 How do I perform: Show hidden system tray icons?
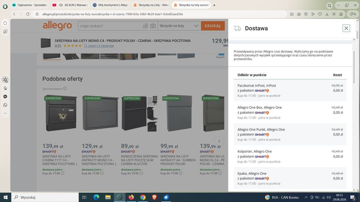(306, 197)
